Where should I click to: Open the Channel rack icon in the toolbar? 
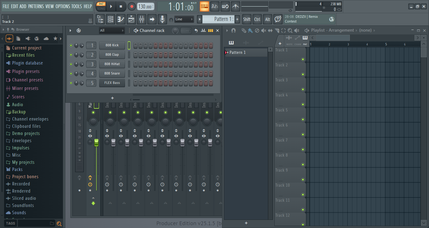click(111, 19)
